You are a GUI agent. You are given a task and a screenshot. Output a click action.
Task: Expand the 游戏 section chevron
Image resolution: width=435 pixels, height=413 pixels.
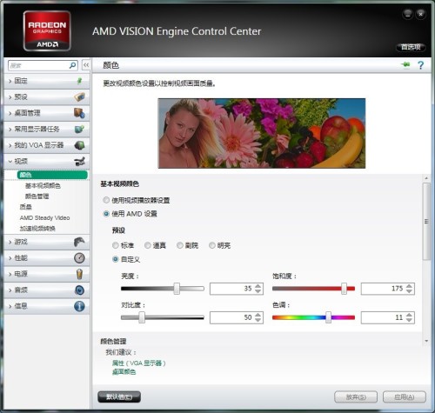click(10, 242)
